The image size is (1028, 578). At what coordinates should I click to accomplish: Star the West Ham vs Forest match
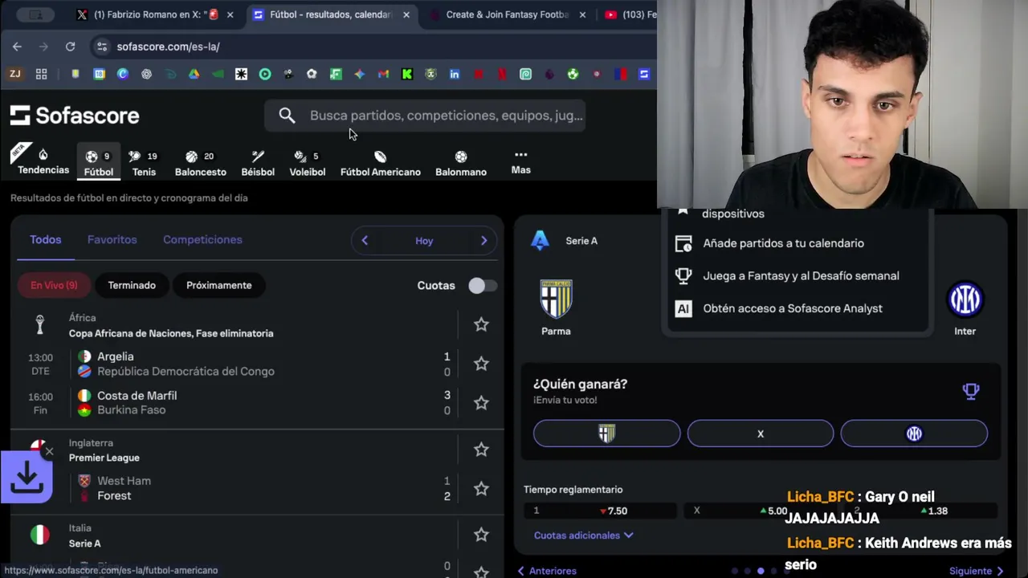pos(481,489)
